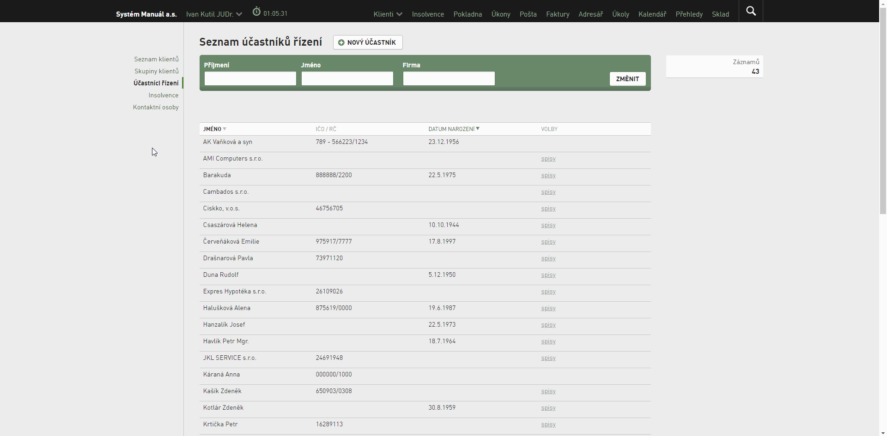Open spisy link for Duna Rudolf
Viewport: 887px width, 436px height.
point(548,275)
